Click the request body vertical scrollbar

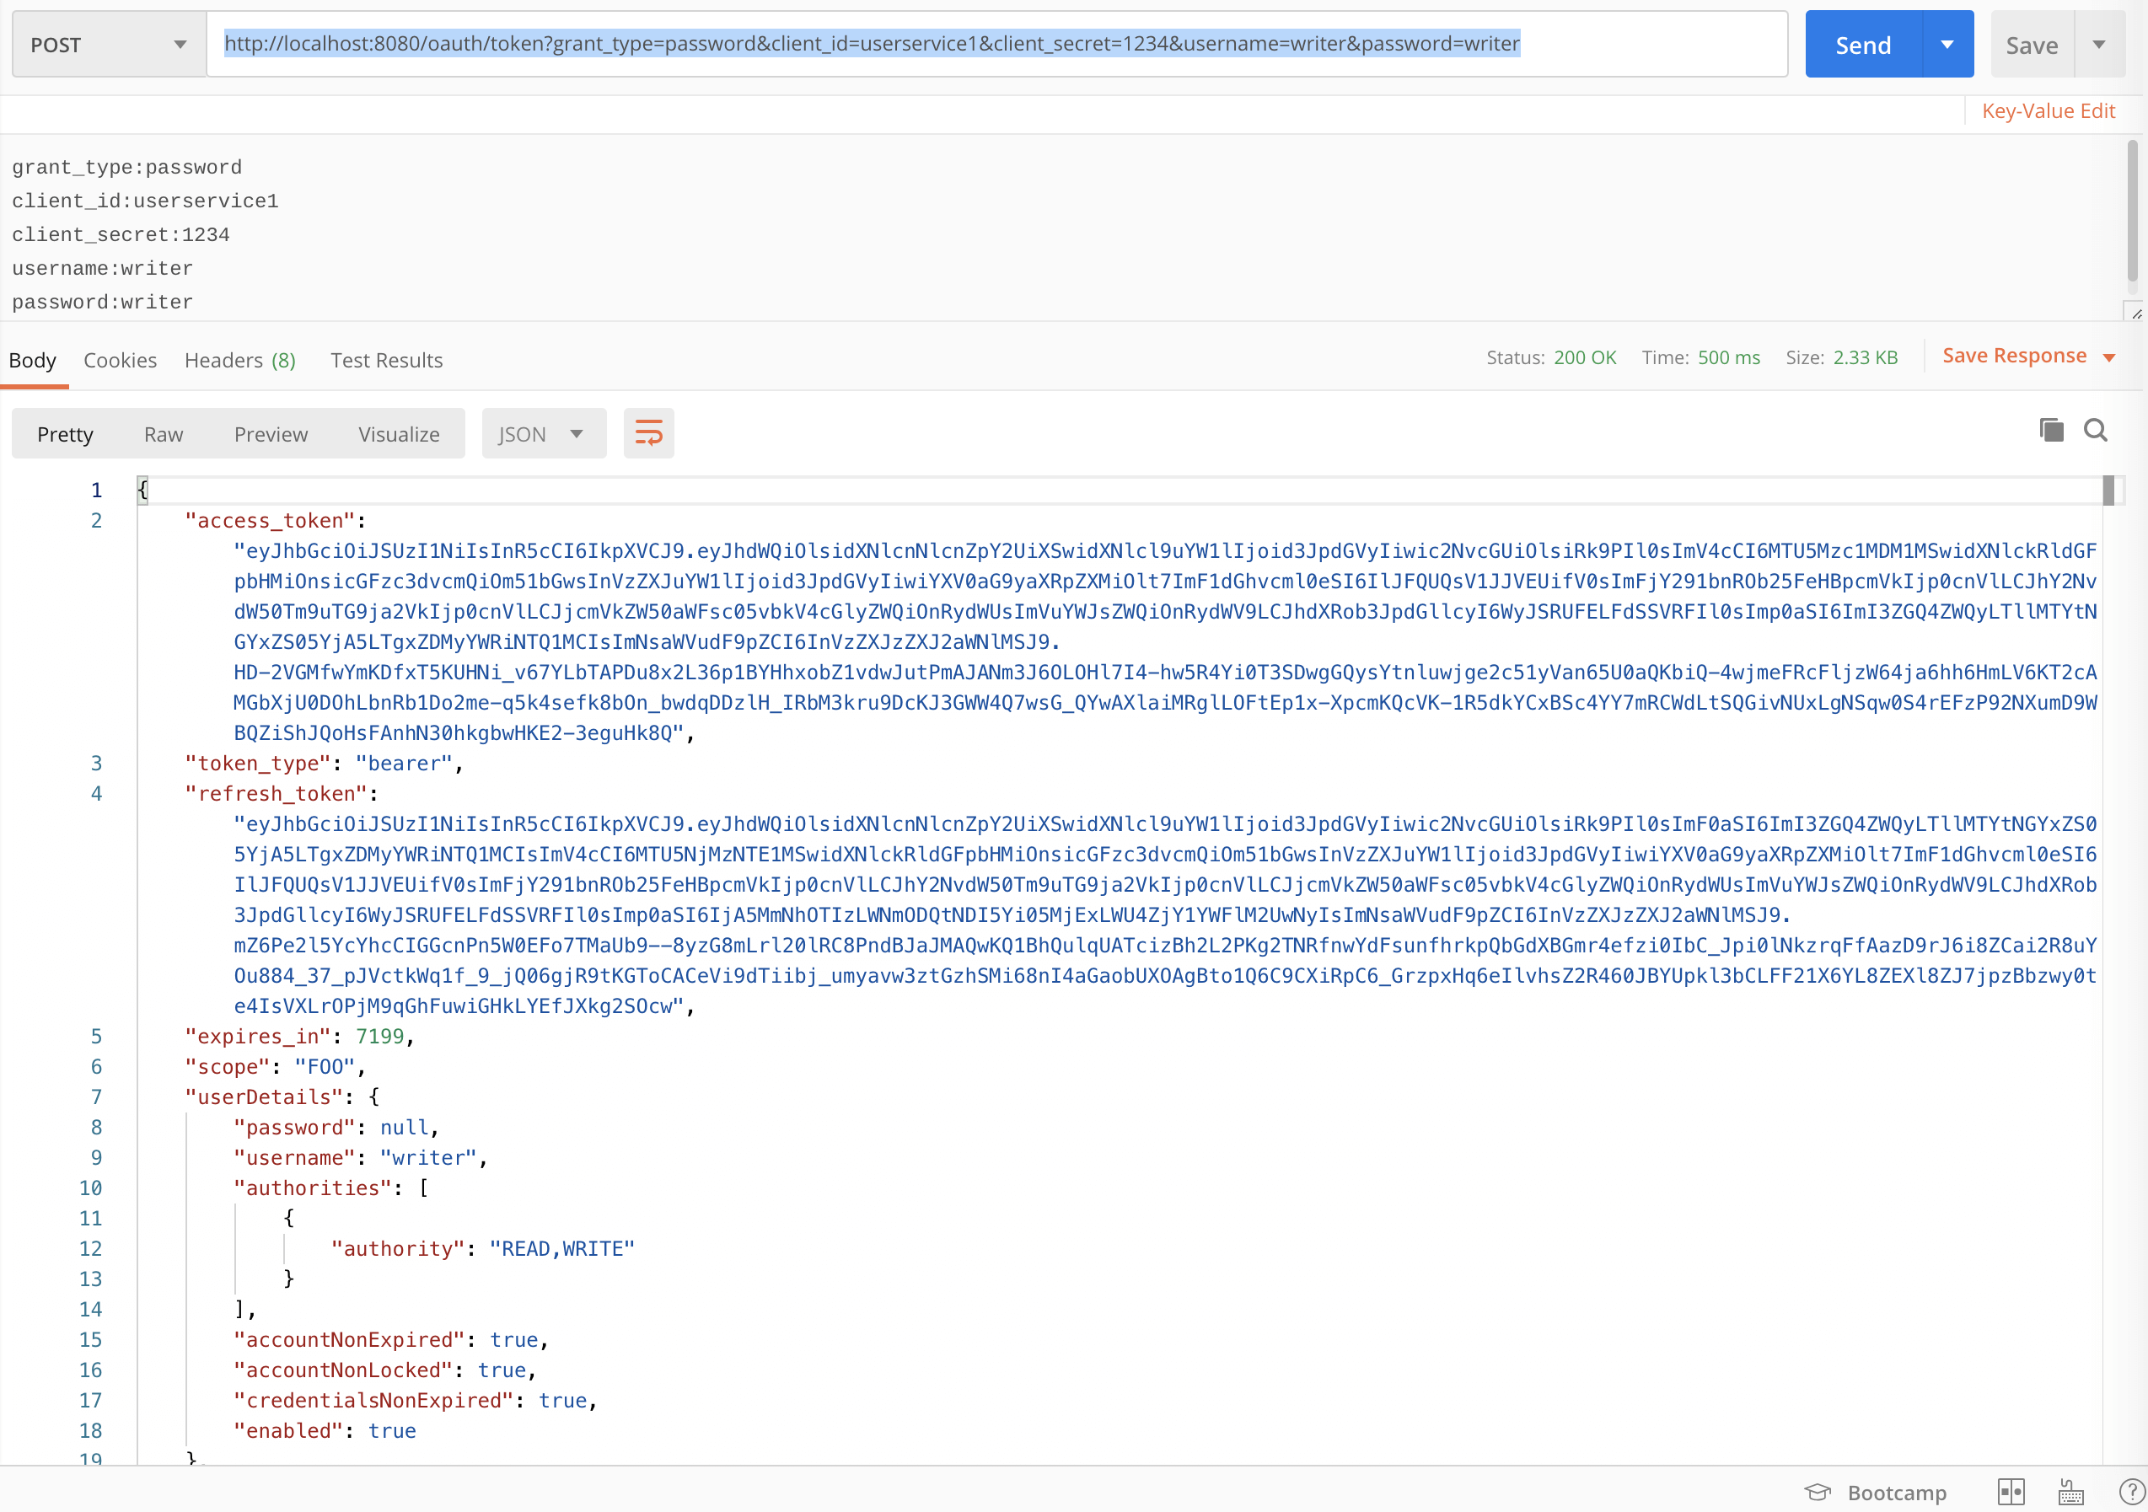[x=2132, y=211]
